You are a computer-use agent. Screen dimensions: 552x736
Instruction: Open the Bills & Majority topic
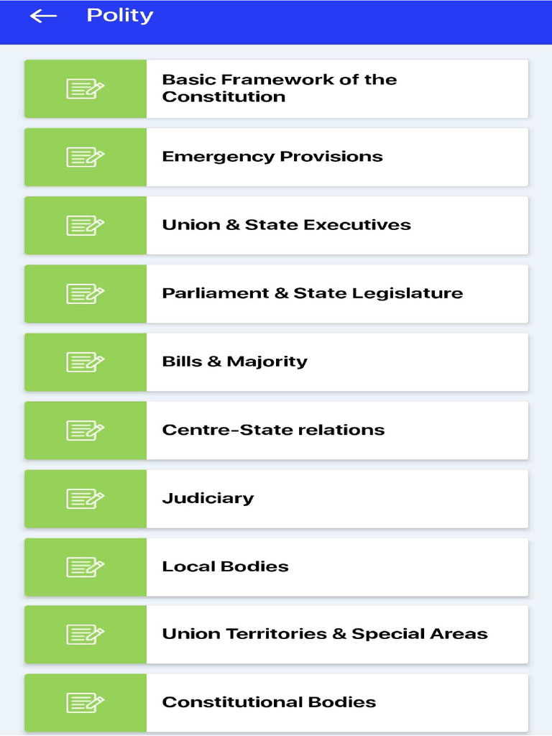pyautogui.click(x=277, y=362)
